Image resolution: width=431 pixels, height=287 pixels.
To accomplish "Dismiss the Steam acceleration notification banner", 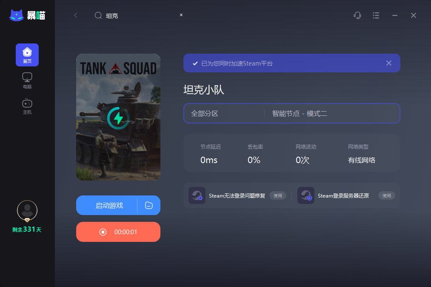I will (x=389, y=63).
